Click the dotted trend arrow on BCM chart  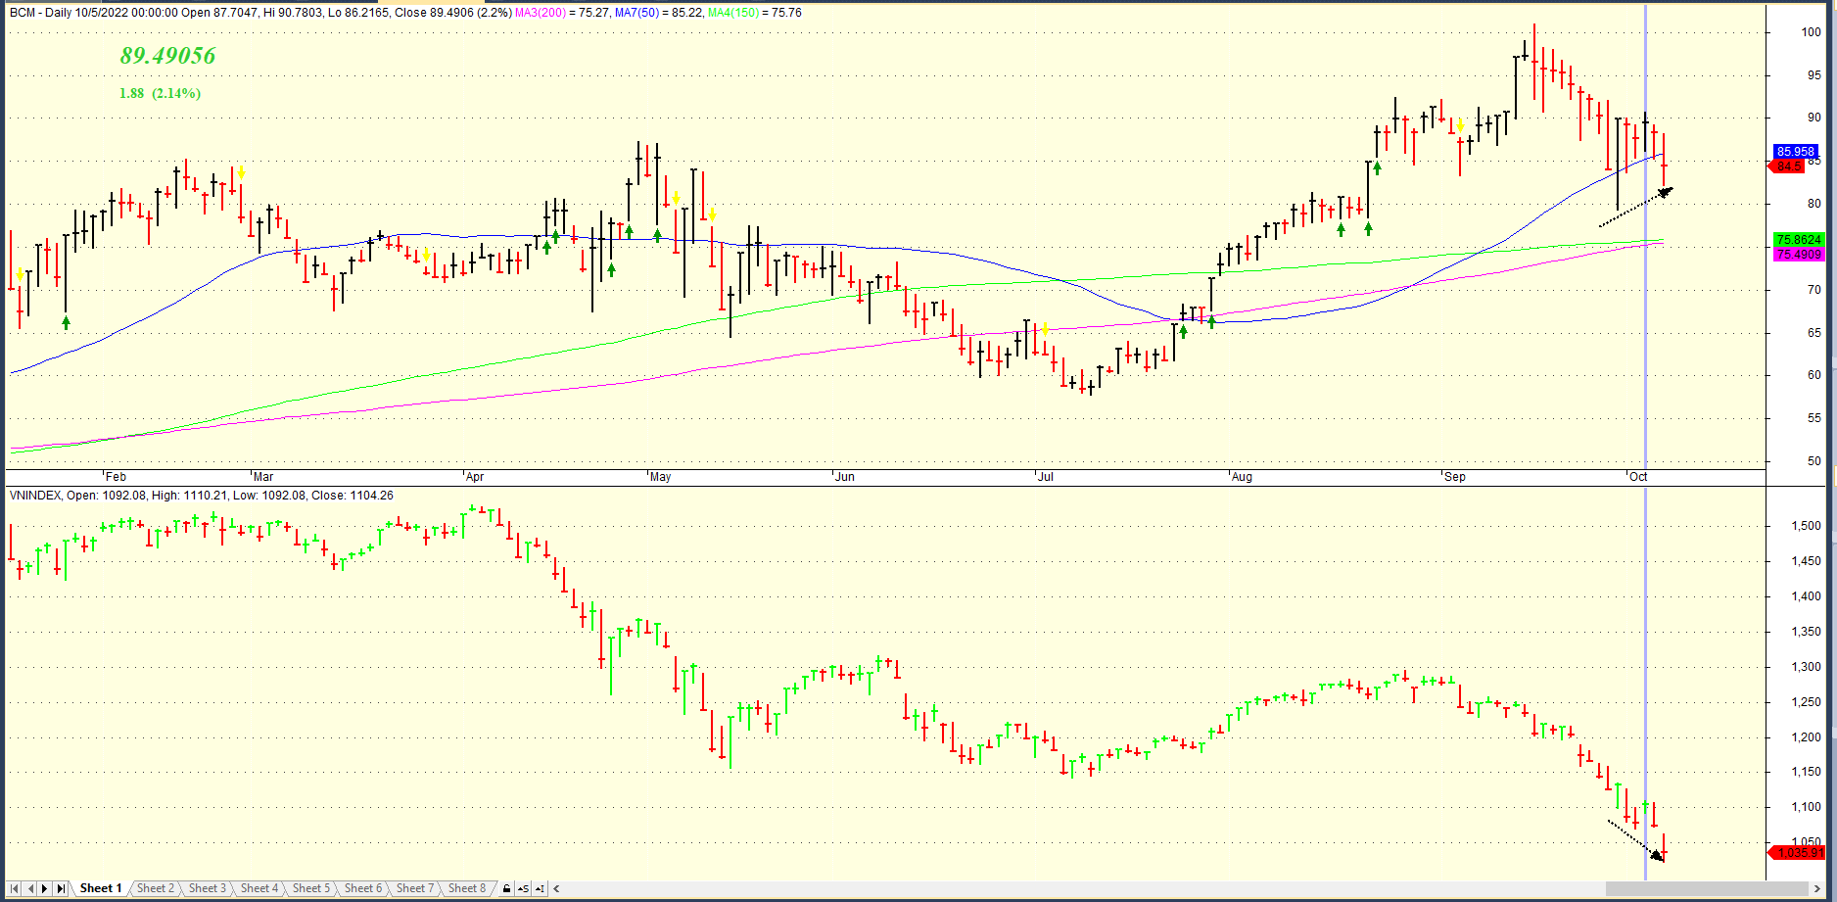pyautogui.click(x=1635, y=208)
